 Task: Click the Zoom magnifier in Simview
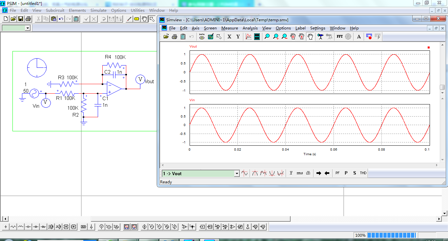267,37
